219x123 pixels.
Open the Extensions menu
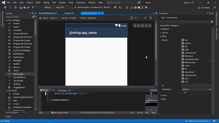81,2
